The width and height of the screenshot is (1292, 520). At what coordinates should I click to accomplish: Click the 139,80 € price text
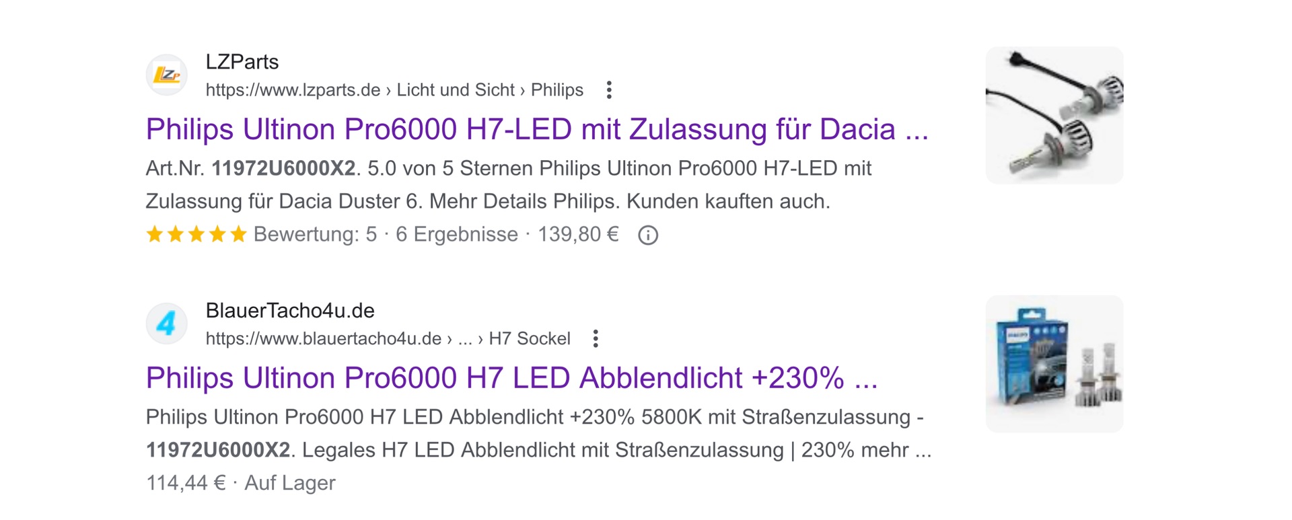coord(577,235)
